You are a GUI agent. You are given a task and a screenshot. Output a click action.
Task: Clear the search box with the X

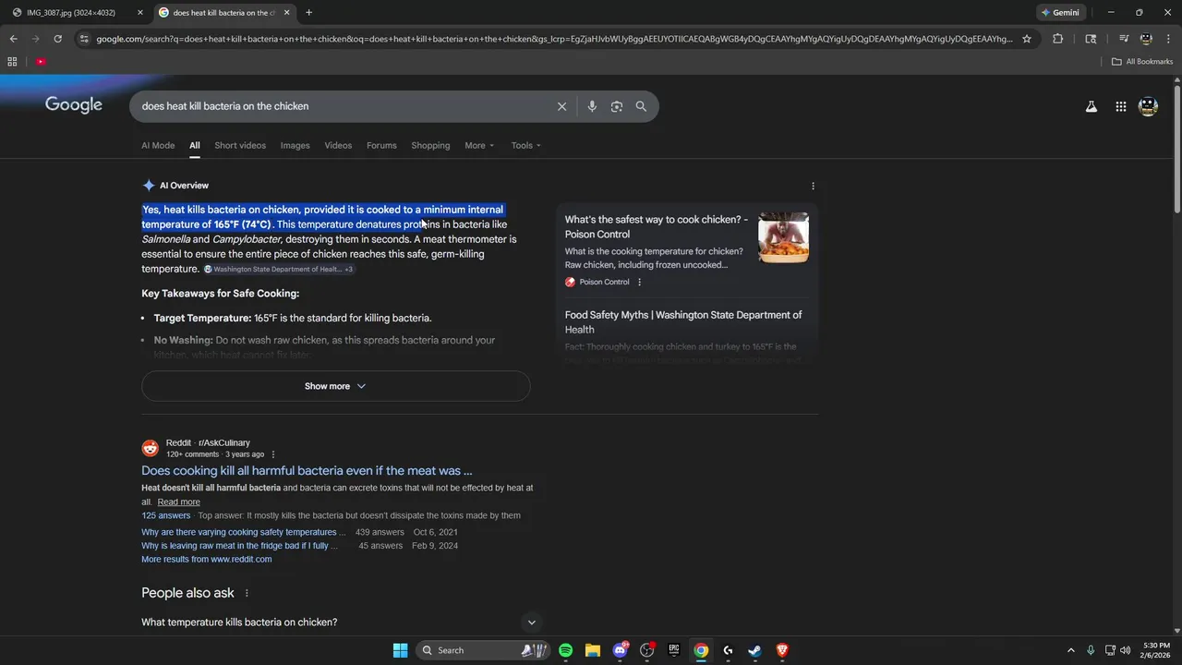(x=561, y=106)
